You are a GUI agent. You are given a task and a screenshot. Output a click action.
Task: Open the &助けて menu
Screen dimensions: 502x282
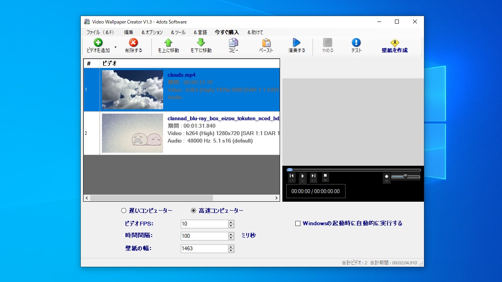255,32
